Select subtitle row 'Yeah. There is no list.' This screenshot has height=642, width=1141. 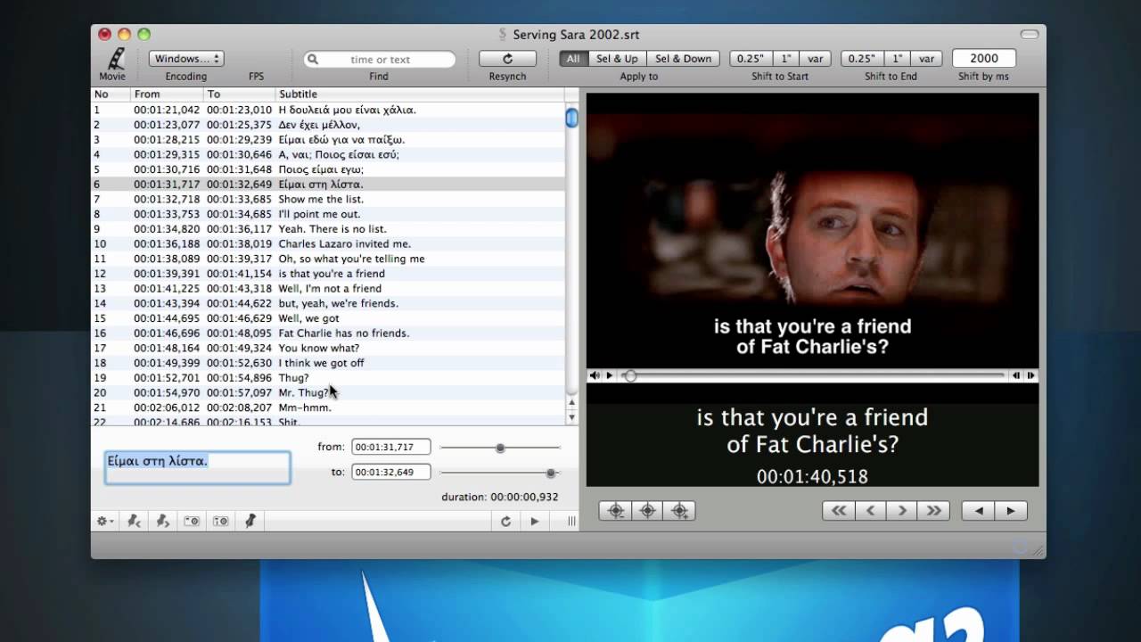coord(328,228)
